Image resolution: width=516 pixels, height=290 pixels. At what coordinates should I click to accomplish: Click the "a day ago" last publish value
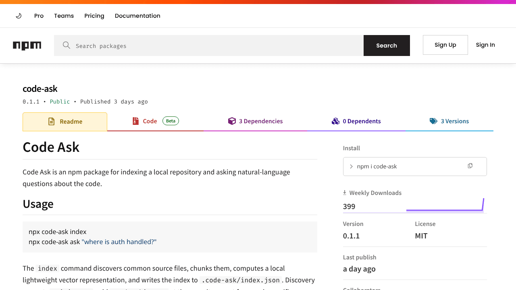pos(359,269)
